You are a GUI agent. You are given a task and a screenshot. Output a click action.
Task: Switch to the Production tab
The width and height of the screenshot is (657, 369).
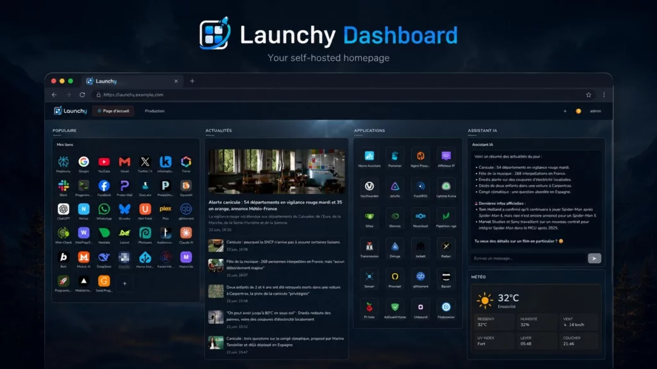155,111
